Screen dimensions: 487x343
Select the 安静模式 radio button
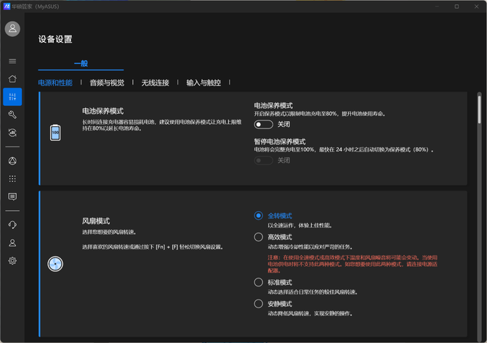(x=259, y=304)
